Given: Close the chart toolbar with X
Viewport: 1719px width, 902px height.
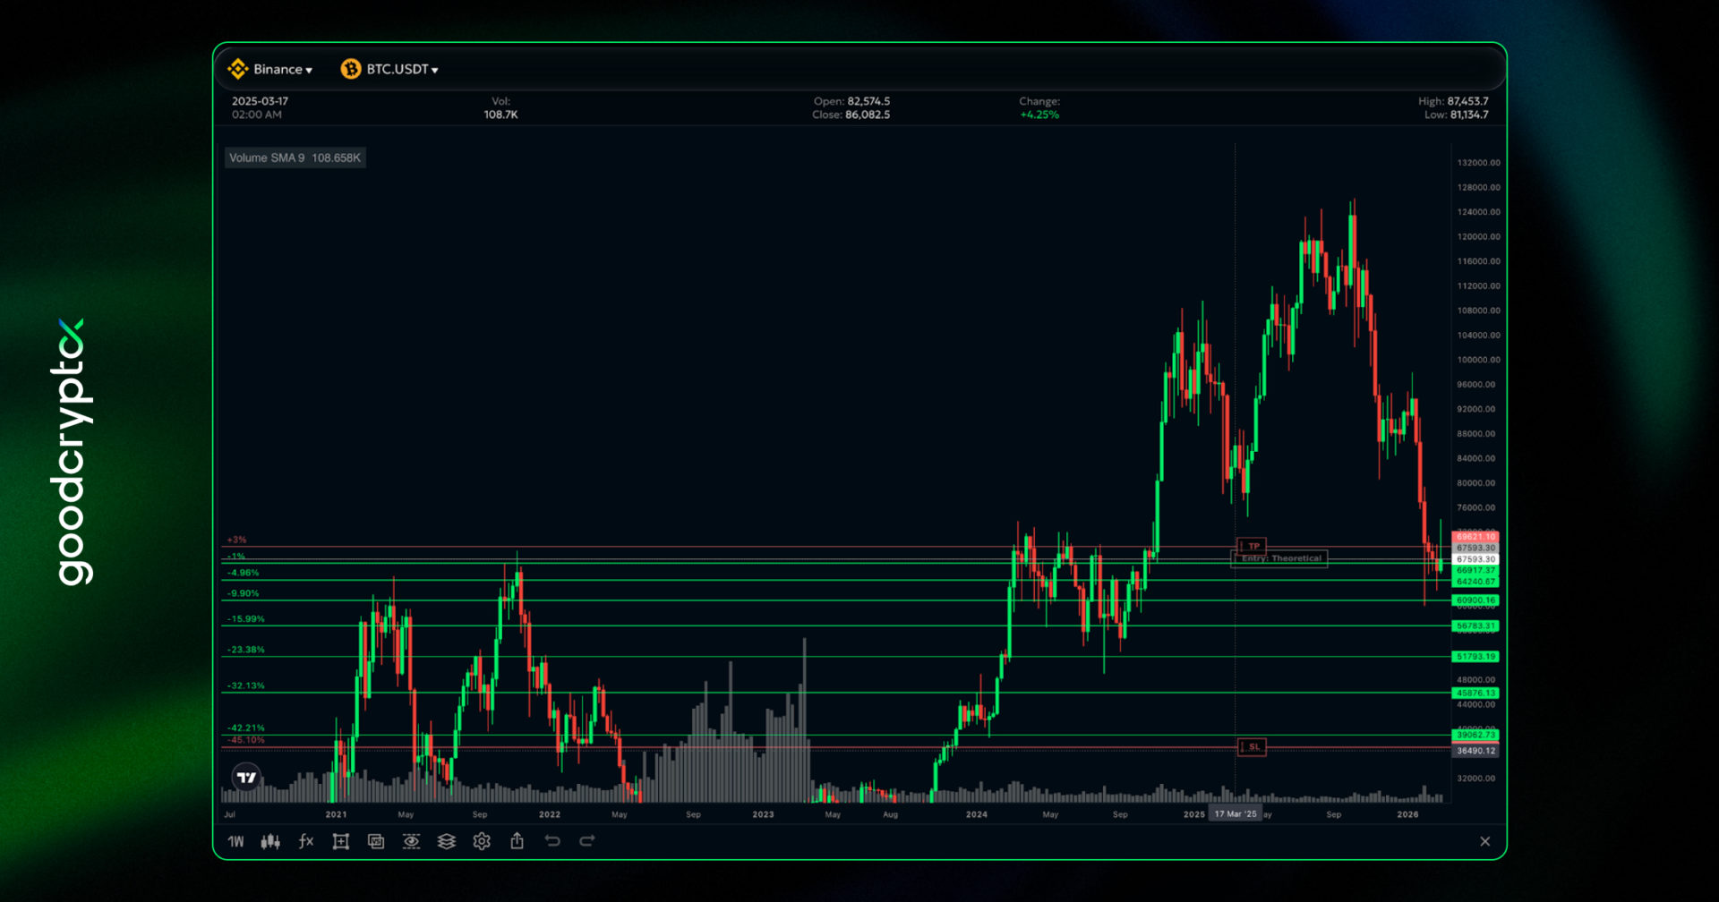Looking at the screenshot, I should point(1485,841).
